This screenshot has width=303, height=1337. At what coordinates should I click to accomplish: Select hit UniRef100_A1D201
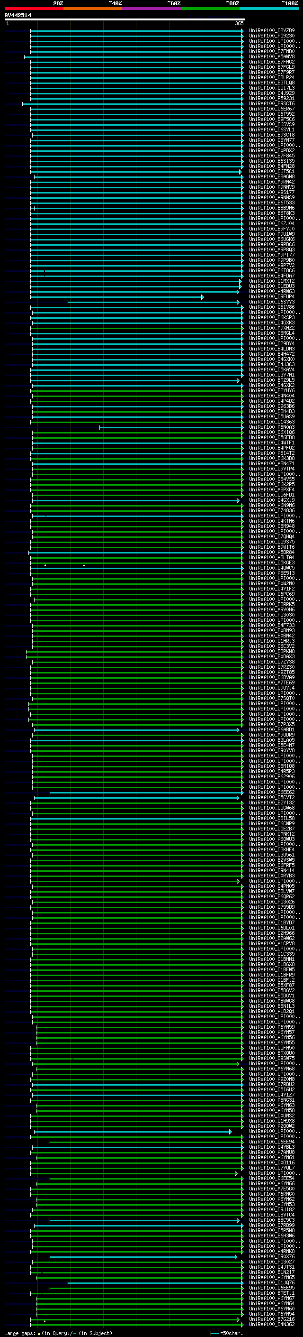(272, 1012)
